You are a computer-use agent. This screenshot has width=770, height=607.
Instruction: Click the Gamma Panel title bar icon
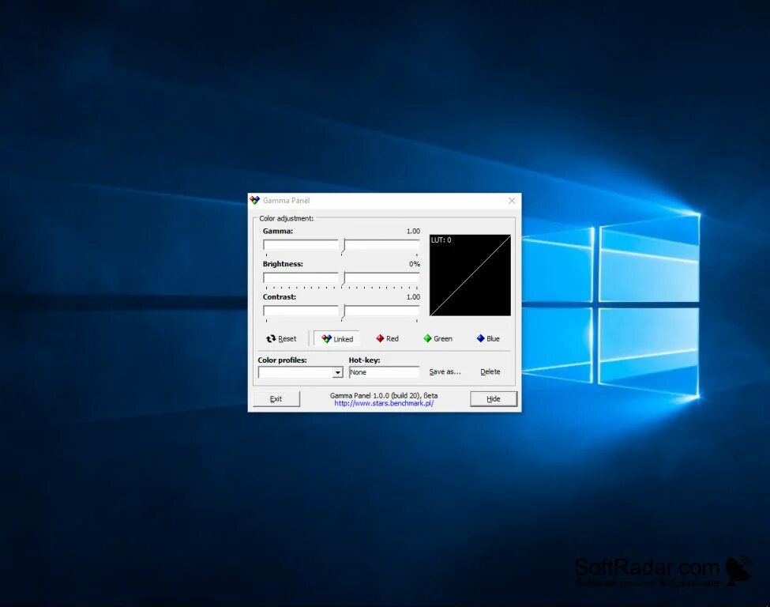coord(254,201)
